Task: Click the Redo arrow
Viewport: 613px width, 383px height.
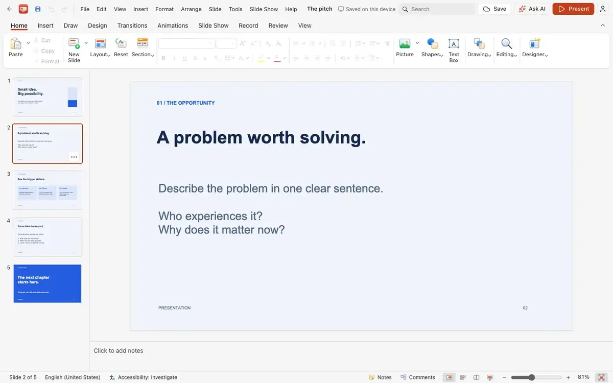Action: point(64,9)
